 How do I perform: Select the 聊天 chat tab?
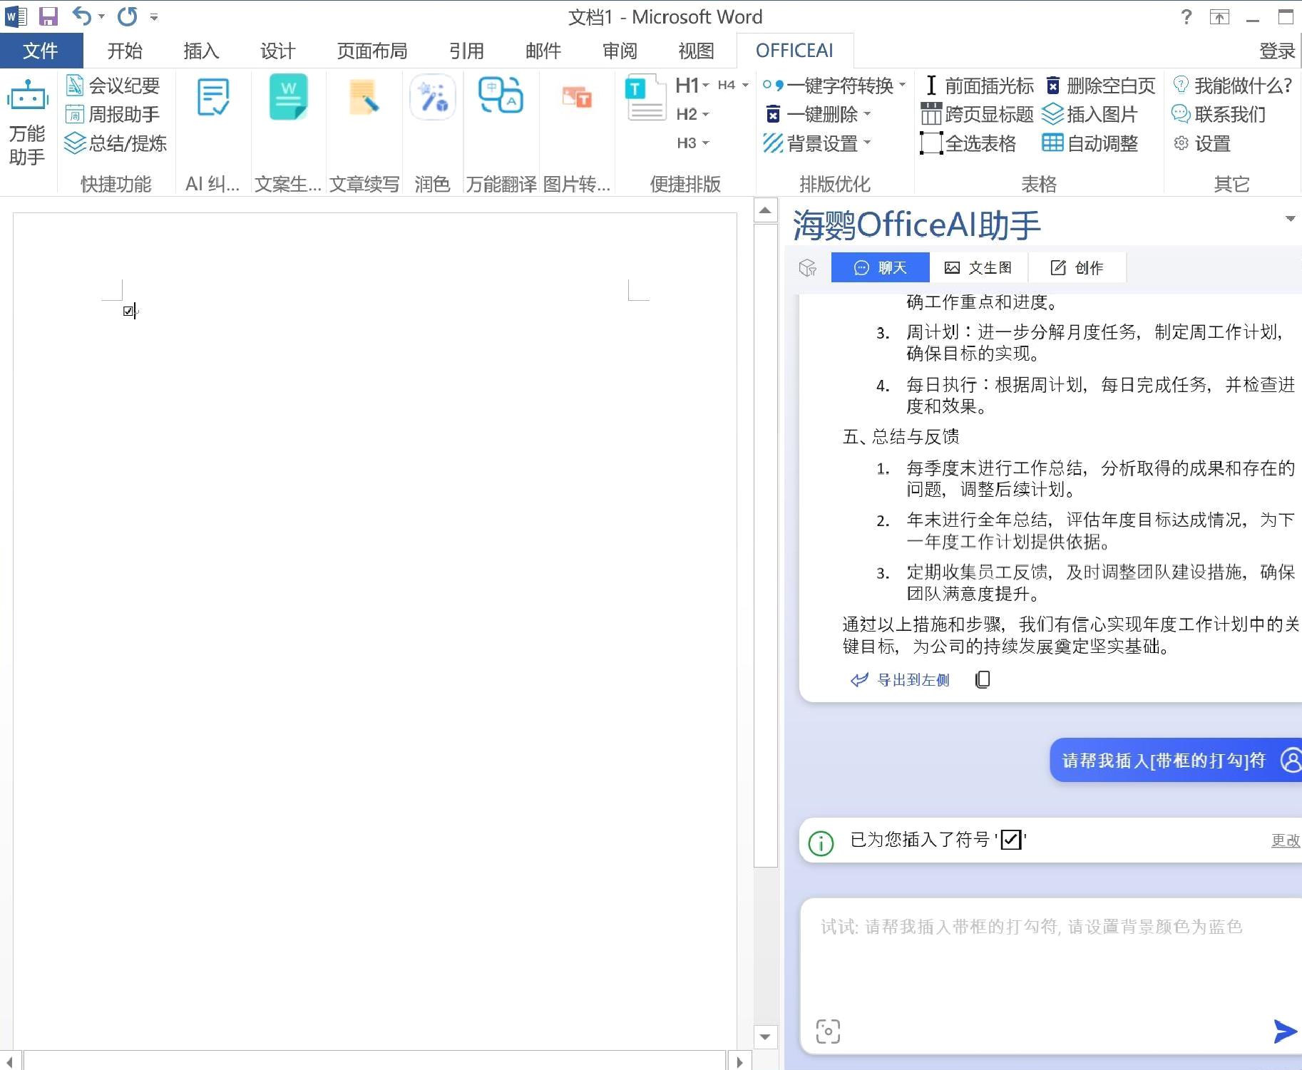point(880,267)
